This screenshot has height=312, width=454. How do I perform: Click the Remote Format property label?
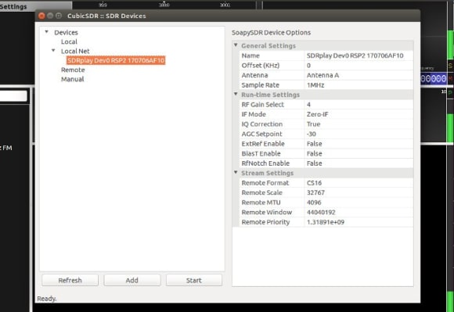tap(265, 183)
